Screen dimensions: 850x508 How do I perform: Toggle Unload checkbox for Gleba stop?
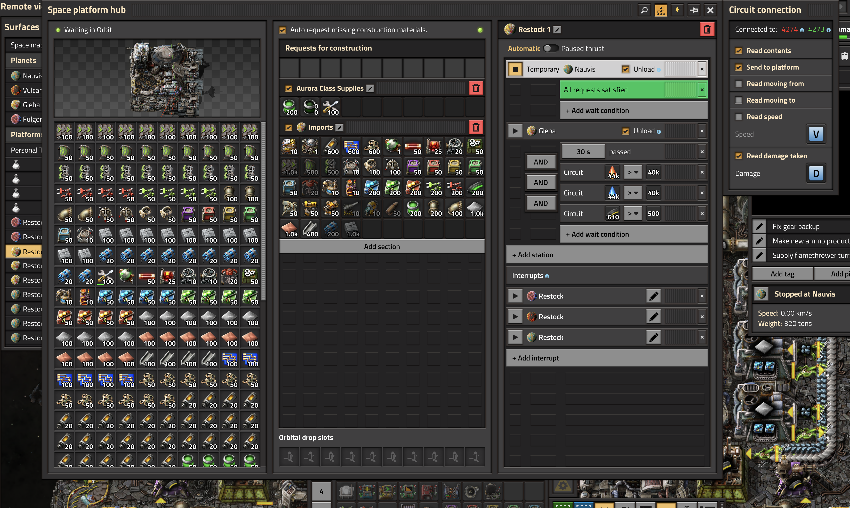tap(626, 131)
